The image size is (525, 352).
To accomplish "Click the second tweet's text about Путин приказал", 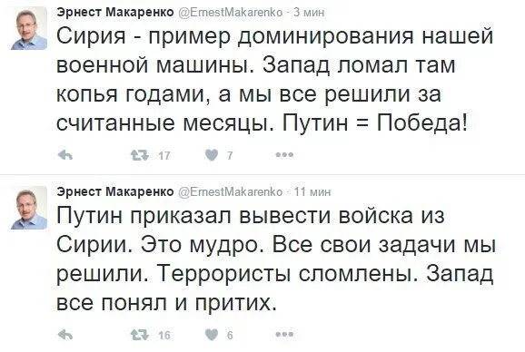I will (276, 259).
